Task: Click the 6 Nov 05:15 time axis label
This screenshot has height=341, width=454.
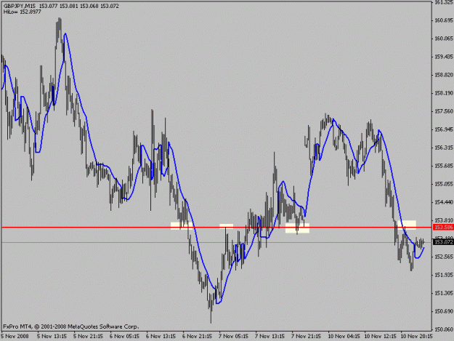Action: pyautogui.click(x=124, y=337)
